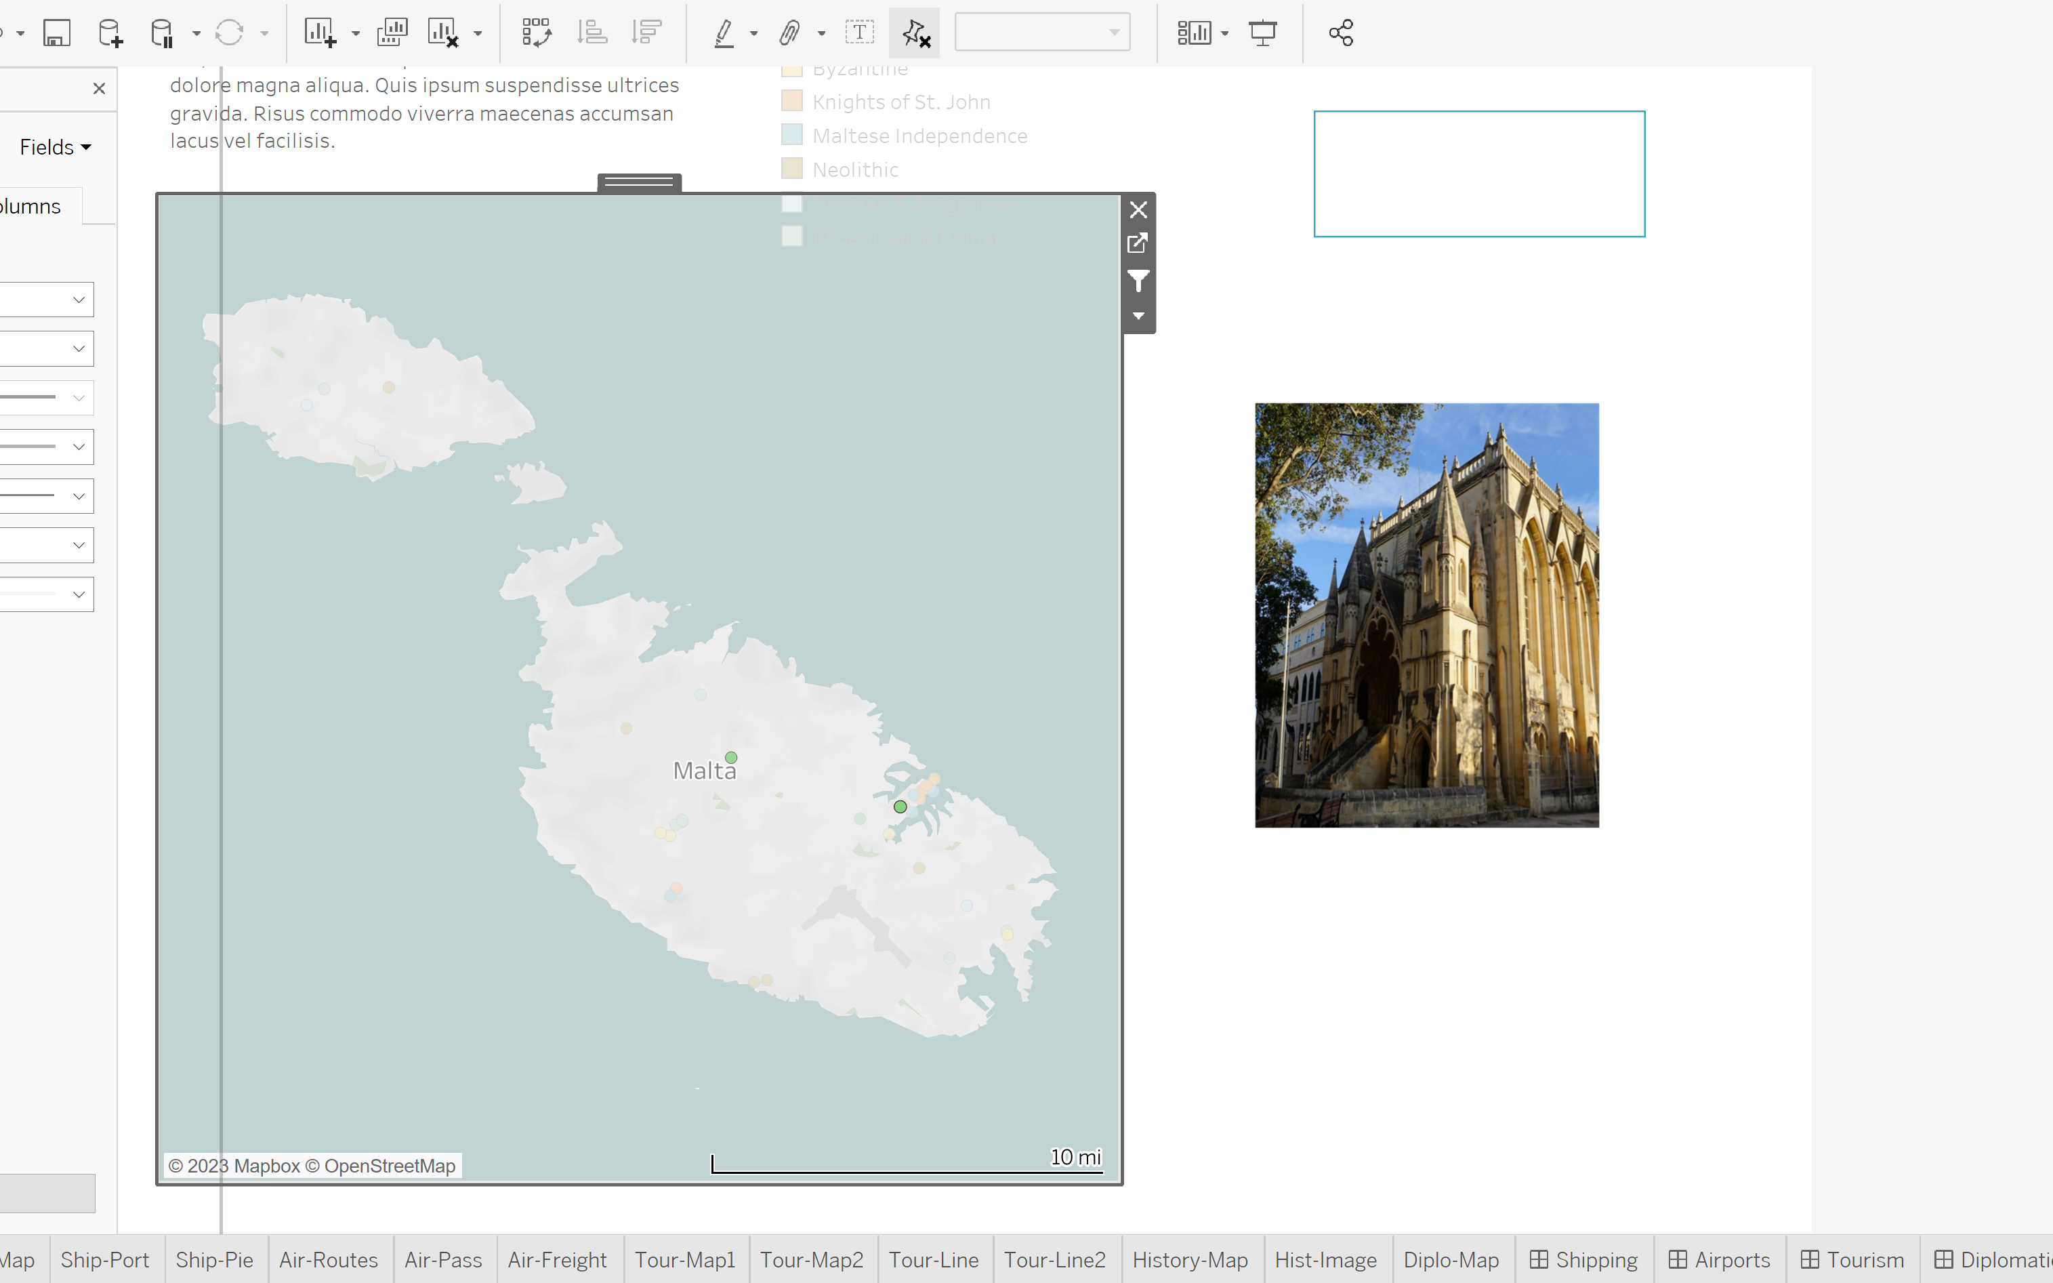Select the Air-Freight sheet tab
Viewport: 2053px width, 1283px height.
pyautogui.click(x=558, y=1260)
